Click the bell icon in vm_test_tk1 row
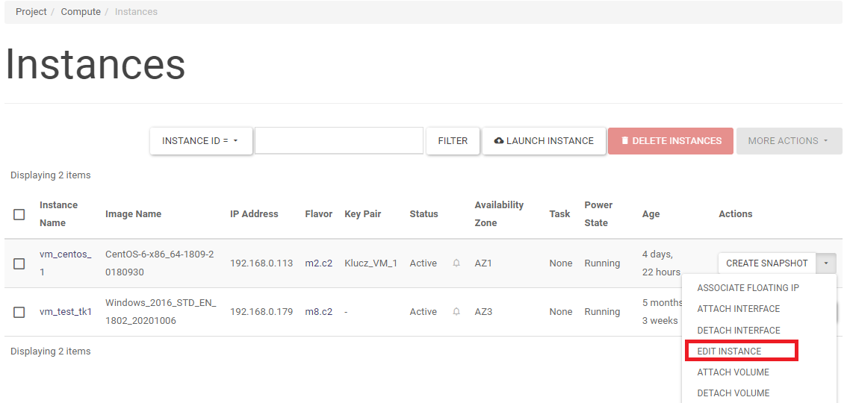The height and width of the screenshot is (403, 850). click(x=456, y=312)
